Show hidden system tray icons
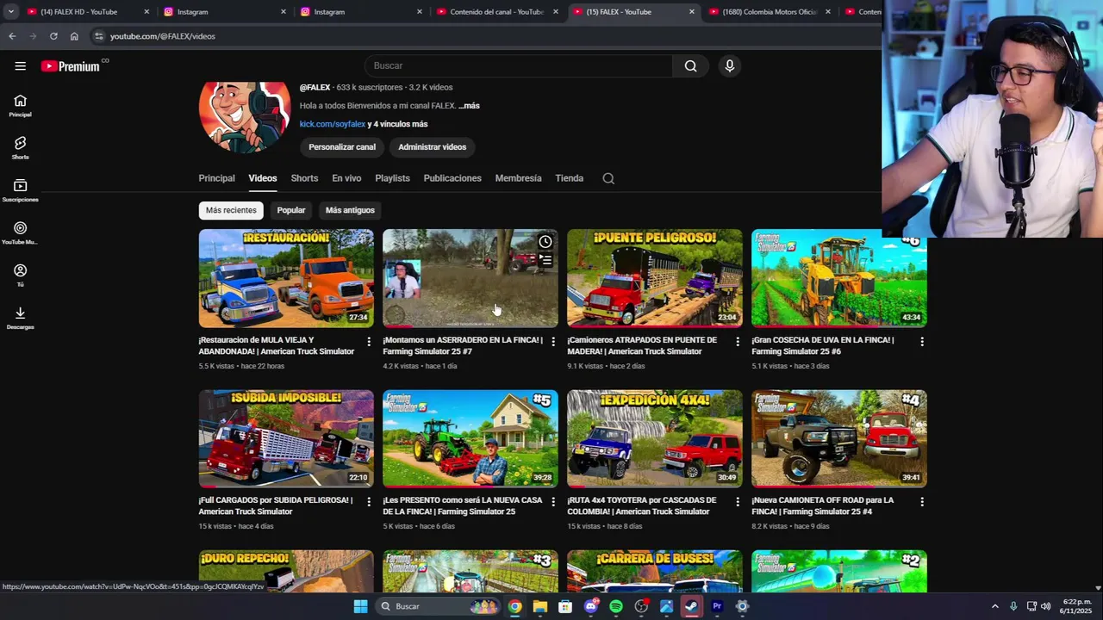The image size is (1103, 620). pos(994,606)
